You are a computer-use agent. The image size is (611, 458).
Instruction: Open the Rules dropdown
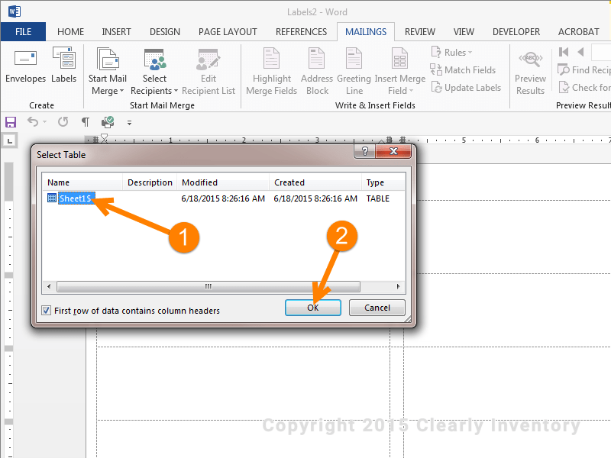(x=451, y=52)
